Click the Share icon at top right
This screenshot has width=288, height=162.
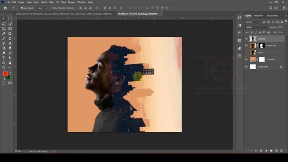[x=284, y=8]
